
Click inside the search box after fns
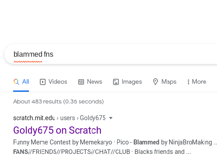(121, 54)
